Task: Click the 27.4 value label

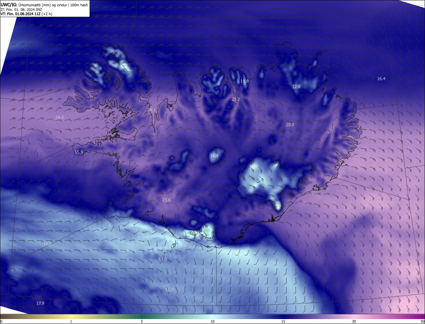Action: pos(382,205)
